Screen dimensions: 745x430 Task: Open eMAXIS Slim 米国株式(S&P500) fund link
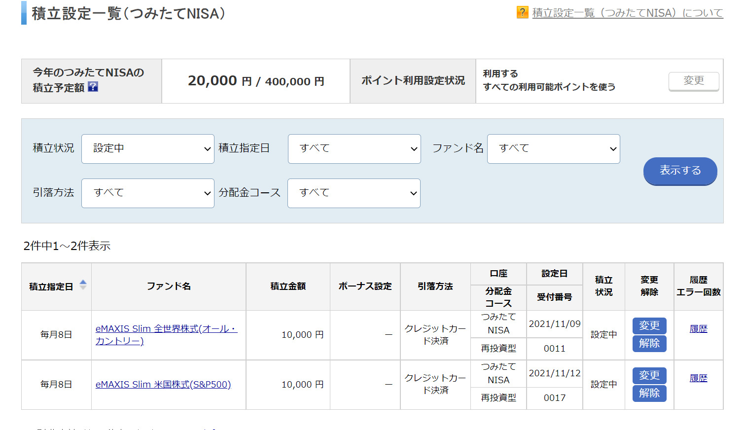pyautogui.click(x=163, y=384)
